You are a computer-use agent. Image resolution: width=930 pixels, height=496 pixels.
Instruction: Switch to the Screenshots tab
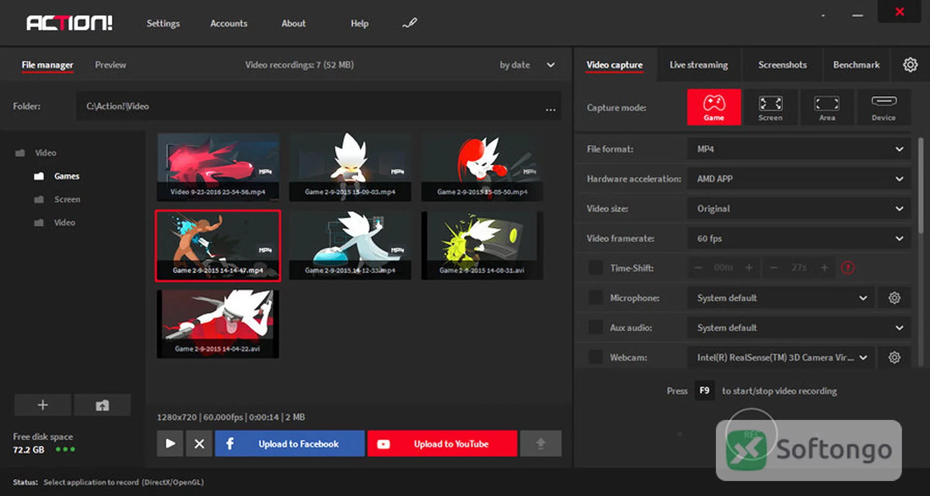782,65
